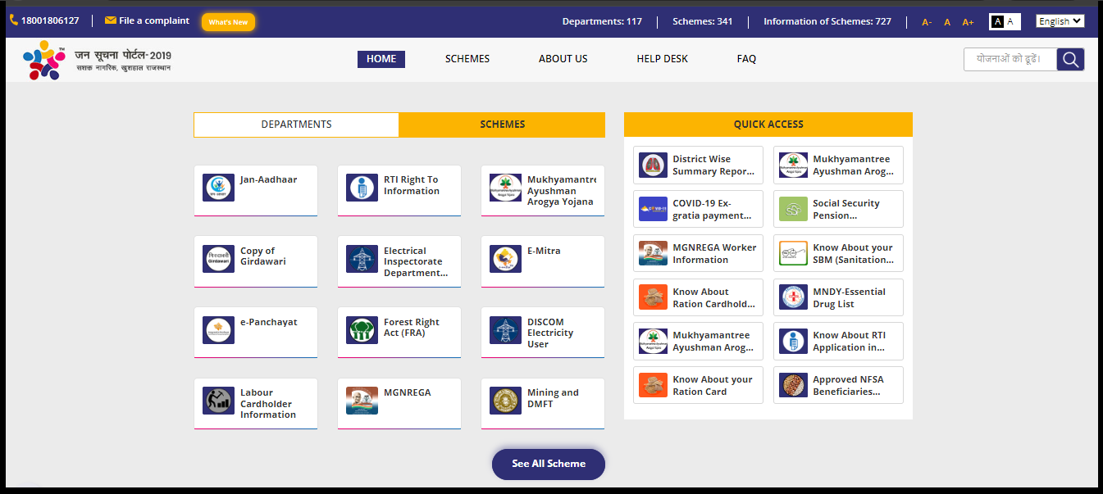Screen dimensions: 1103x494
Task: Open the e-Panchayat icon
Action: (219, 330)
